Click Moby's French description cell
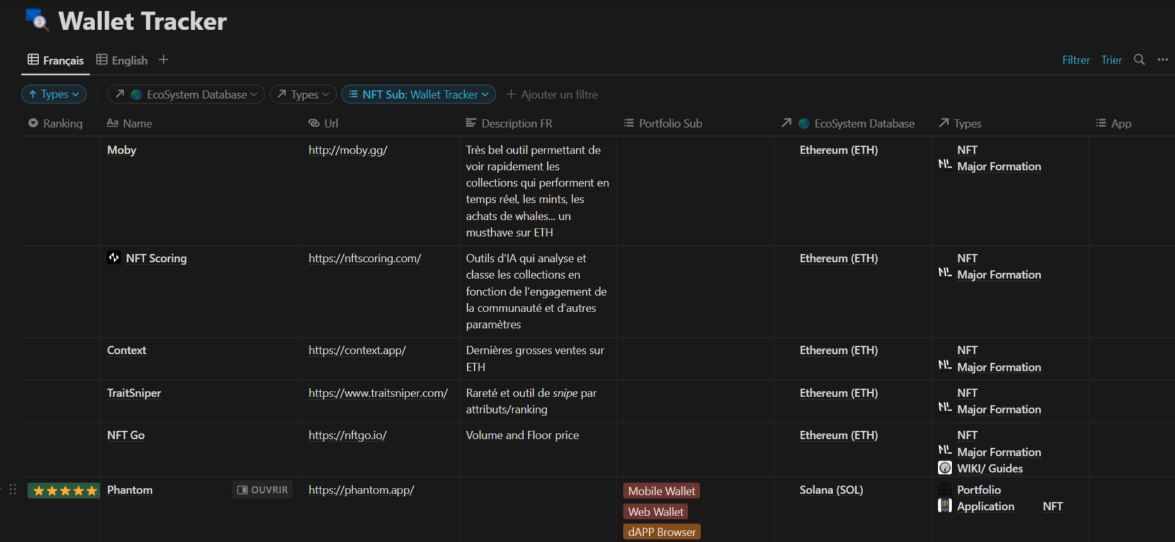 [538, 191]
